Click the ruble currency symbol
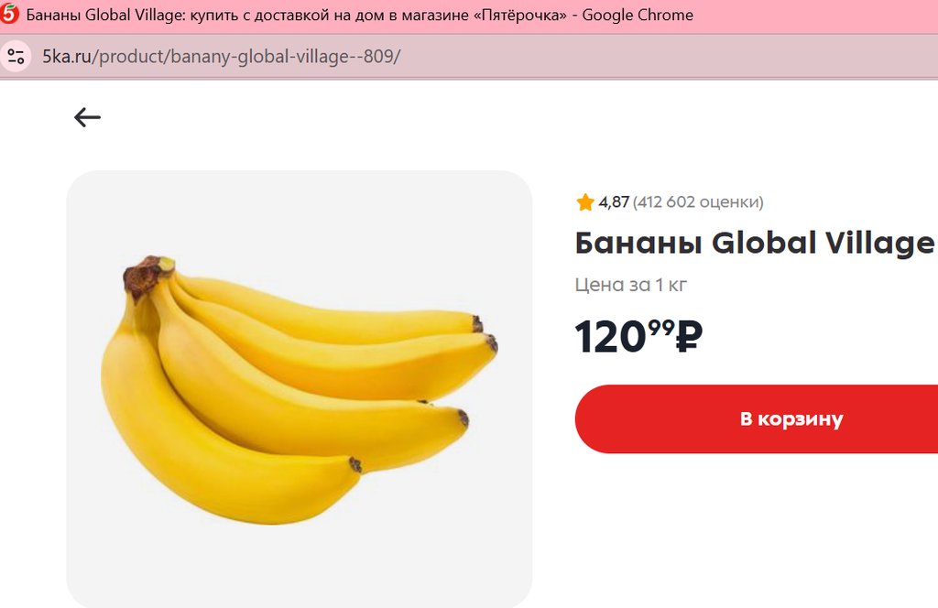This screenshot has height=608, width=938. click(688, 337)
